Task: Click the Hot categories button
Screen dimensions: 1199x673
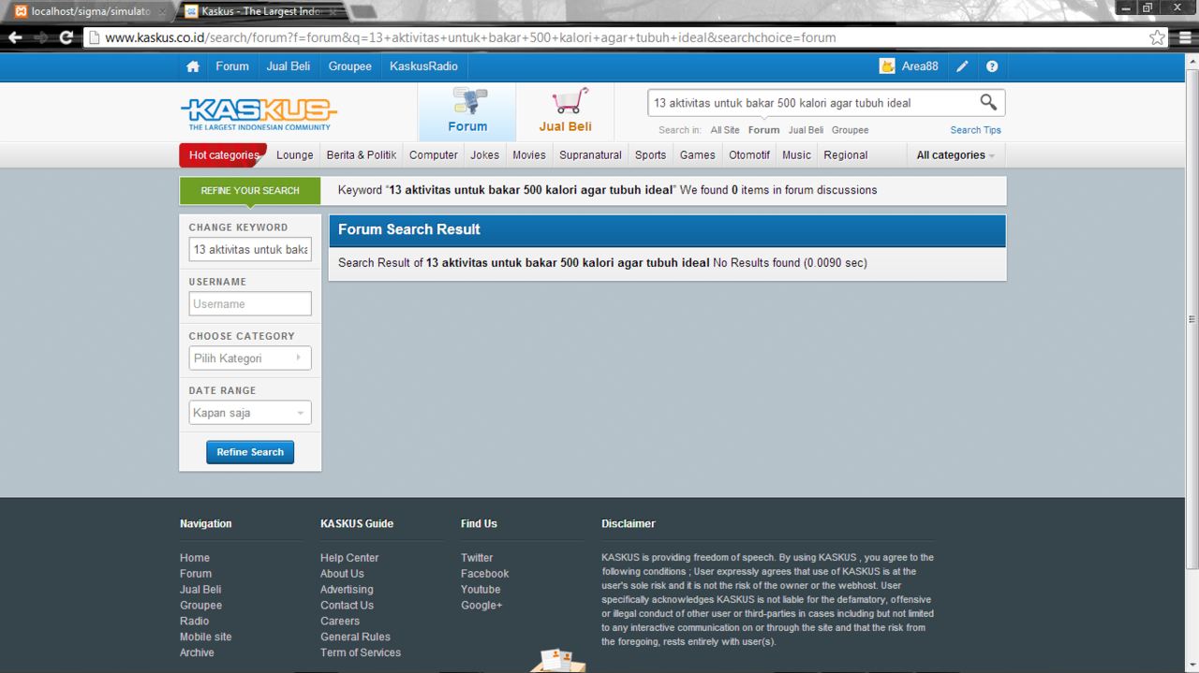Action: point(223,155)
